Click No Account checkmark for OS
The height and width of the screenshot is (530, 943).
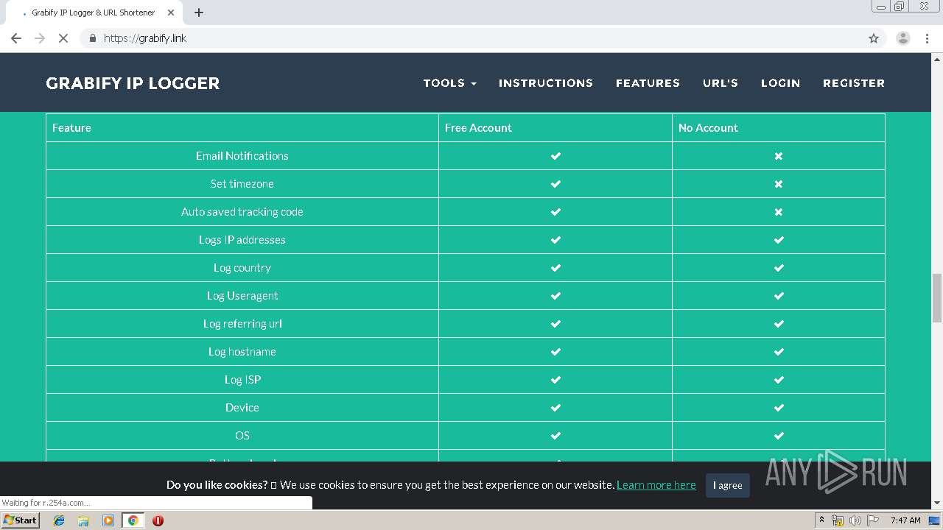(x=779, y=436)
